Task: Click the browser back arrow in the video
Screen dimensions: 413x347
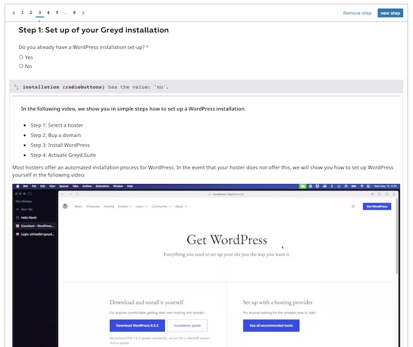Action: [x=63, y=194]
